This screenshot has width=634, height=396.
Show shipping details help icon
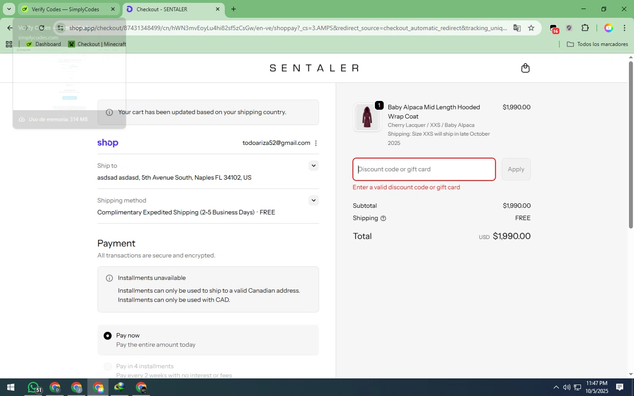coord(383,218)
